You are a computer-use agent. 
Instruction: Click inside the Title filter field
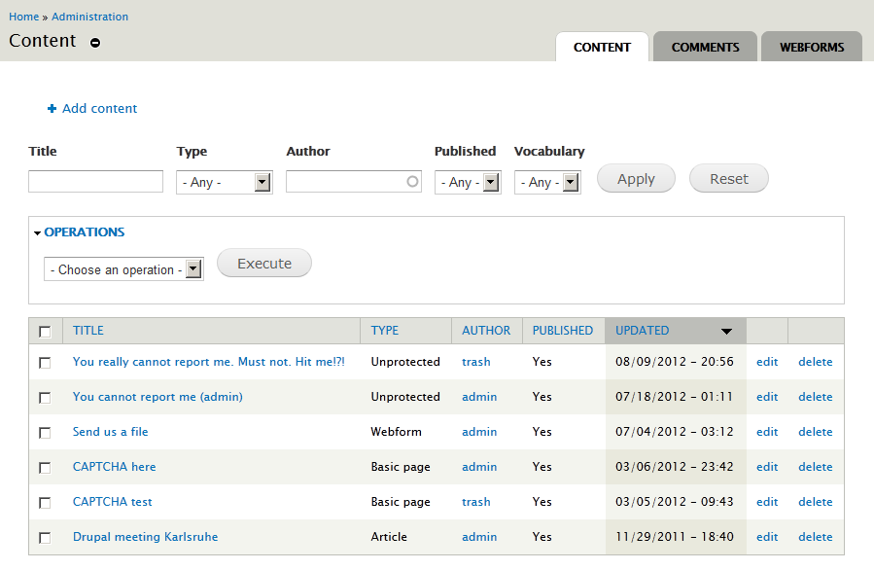(x=94, y=181)
